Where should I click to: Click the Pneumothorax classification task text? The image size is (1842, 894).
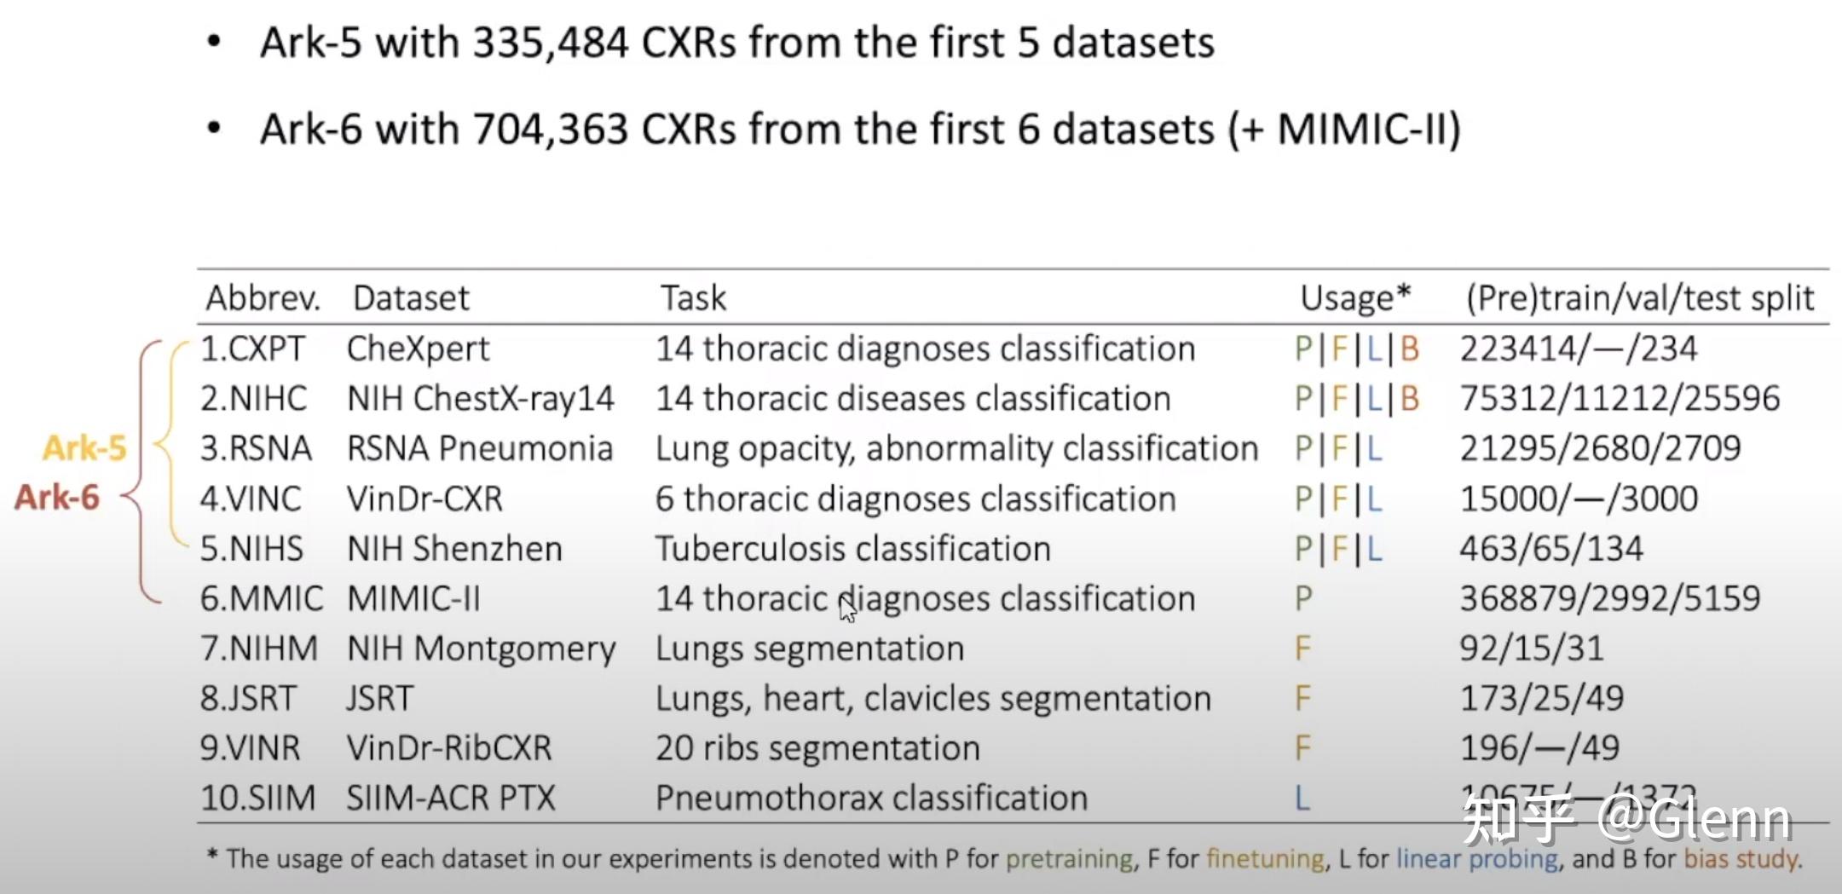point(871,799)
